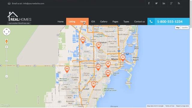The height and width of the screenshot is (108, 192).
Task: Open the LinkedIn social icon
Action: tap(164, 3)
